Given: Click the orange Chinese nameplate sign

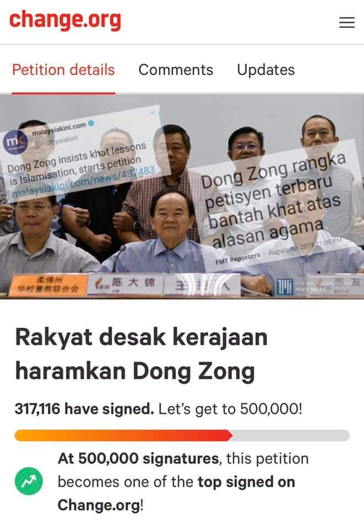Looking at the screenshot, I should click(x=49, y=285).
